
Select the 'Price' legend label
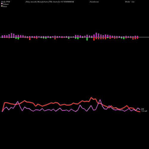5,7
